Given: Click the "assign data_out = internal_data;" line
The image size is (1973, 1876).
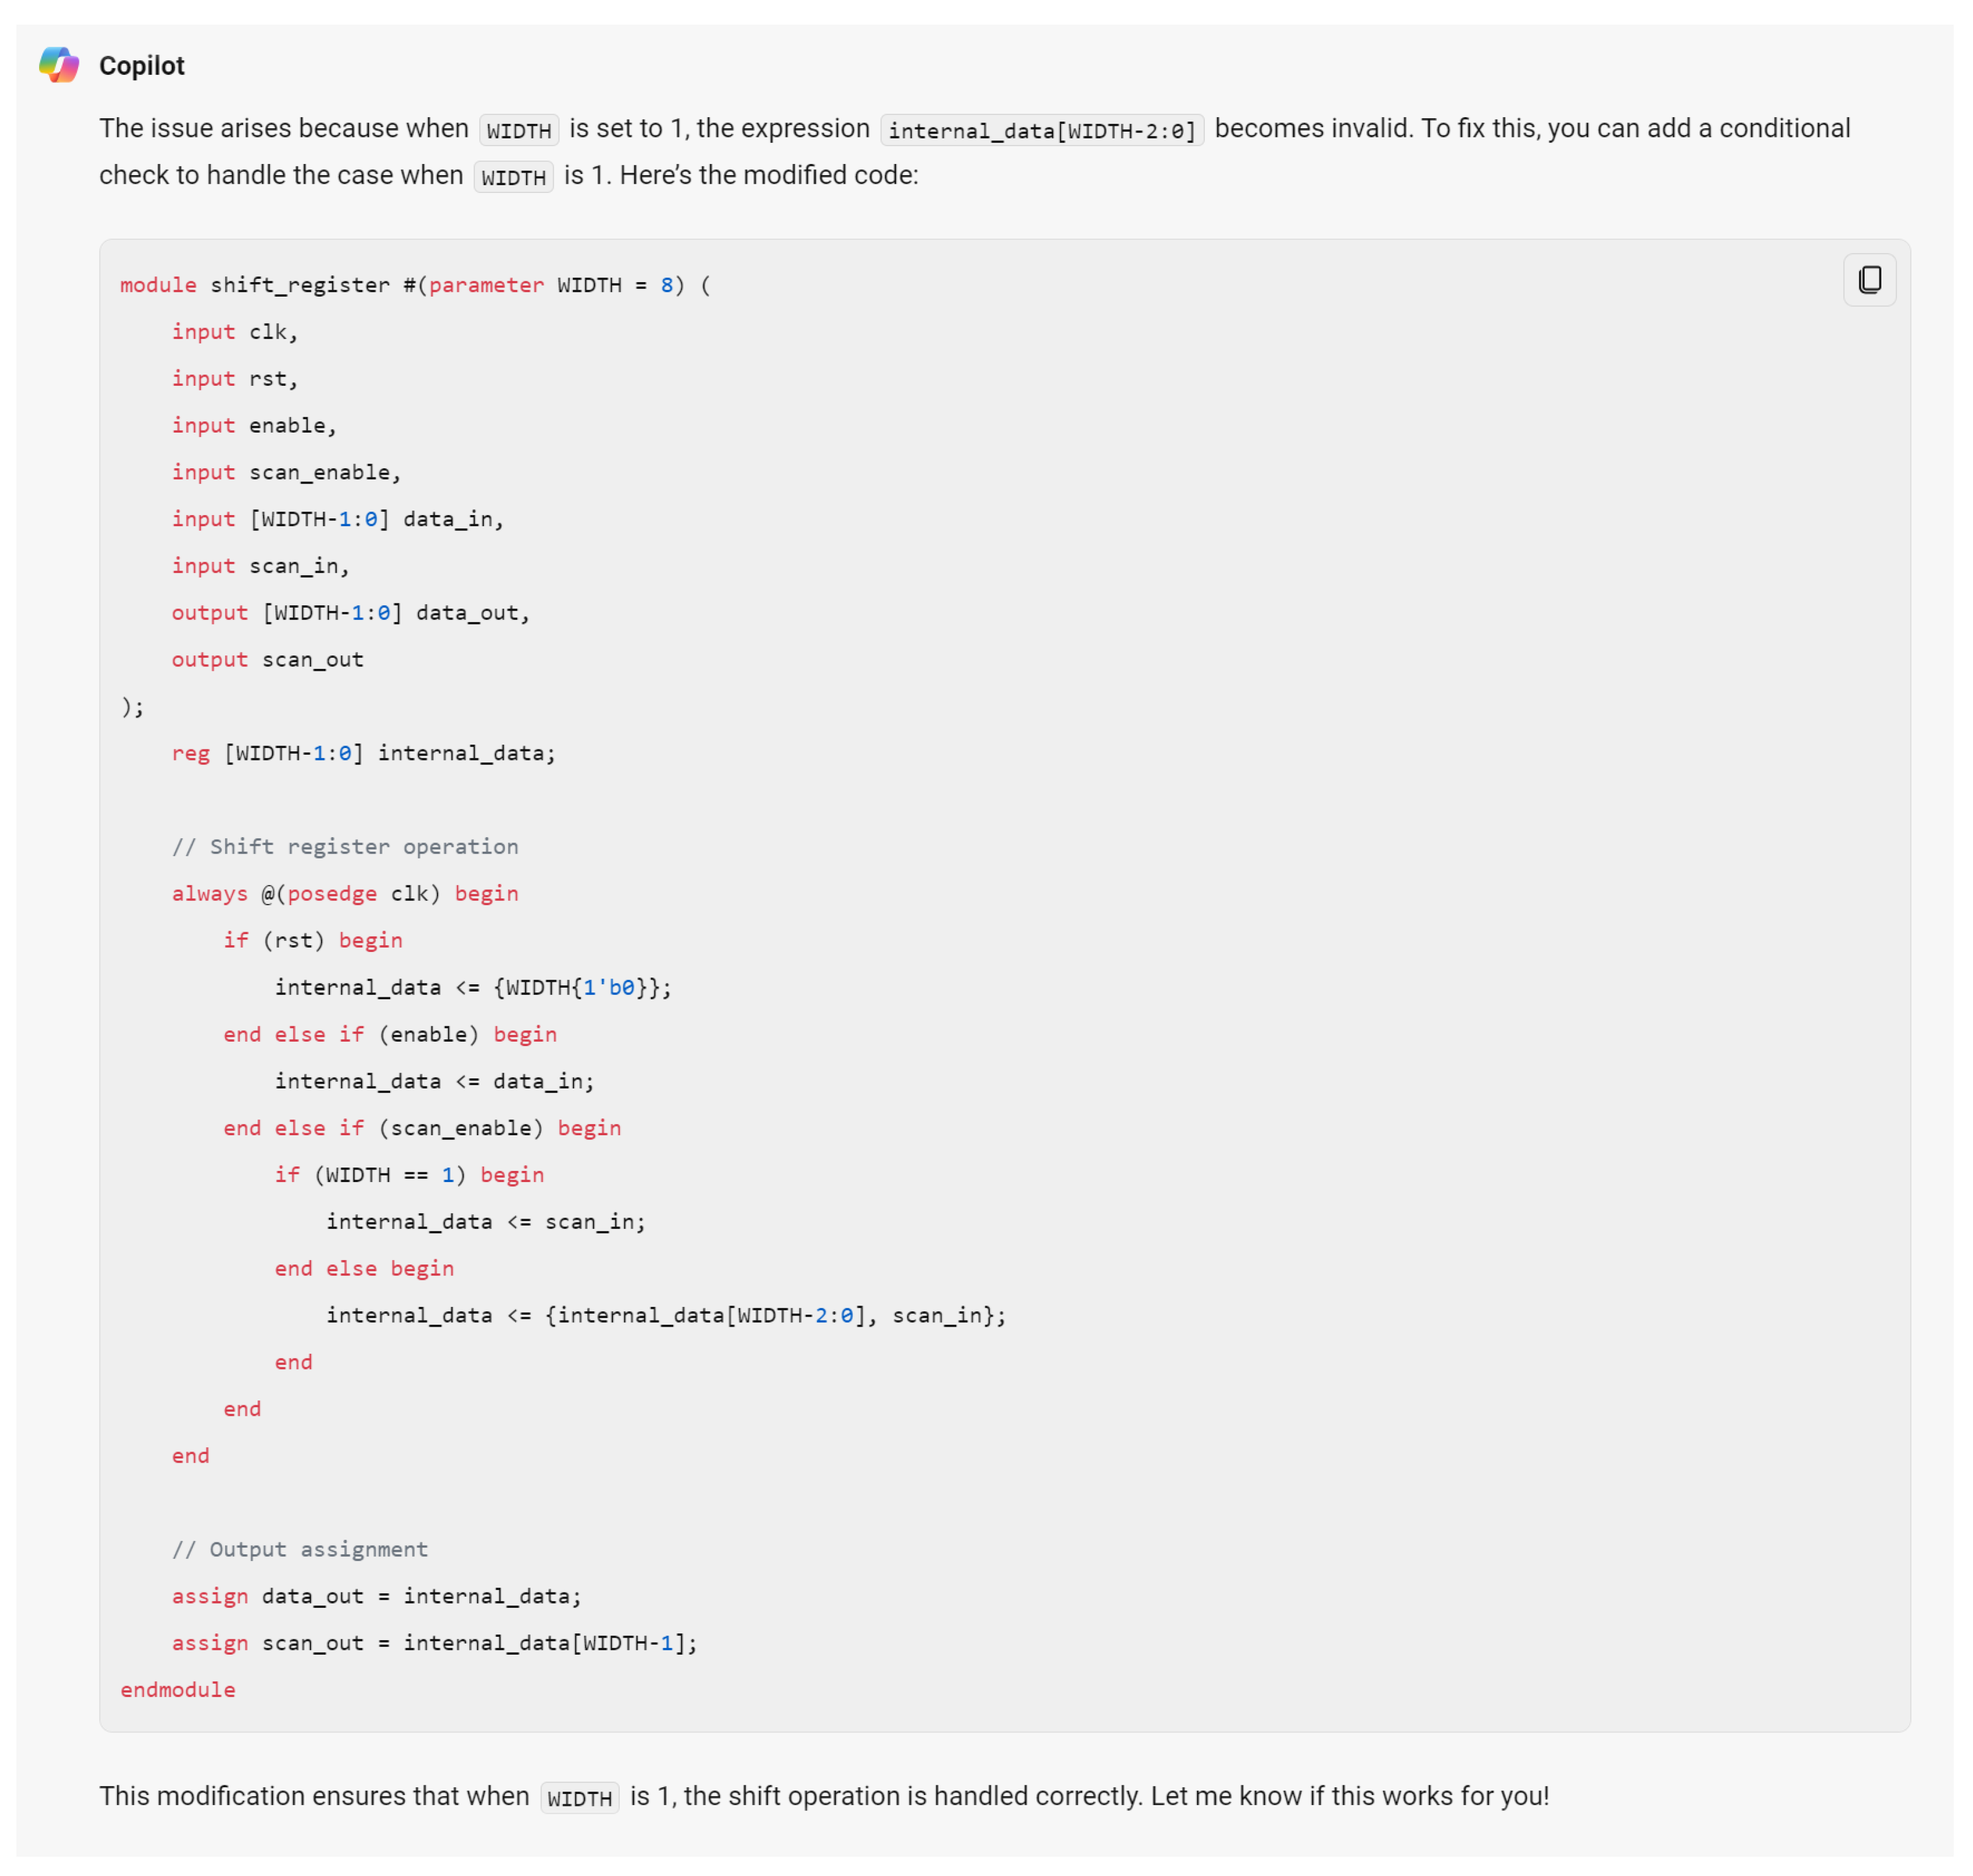Looking at the screenshot, I should point(376,1596).
